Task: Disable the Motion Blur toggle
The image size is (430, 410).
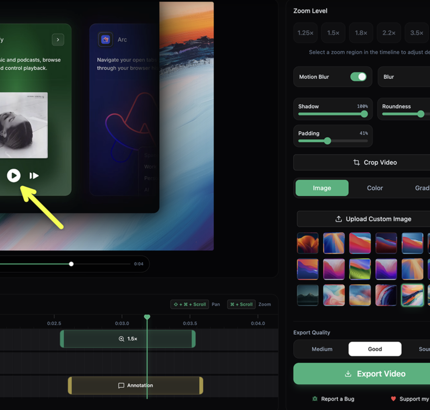Action: [x=358, y=77]
